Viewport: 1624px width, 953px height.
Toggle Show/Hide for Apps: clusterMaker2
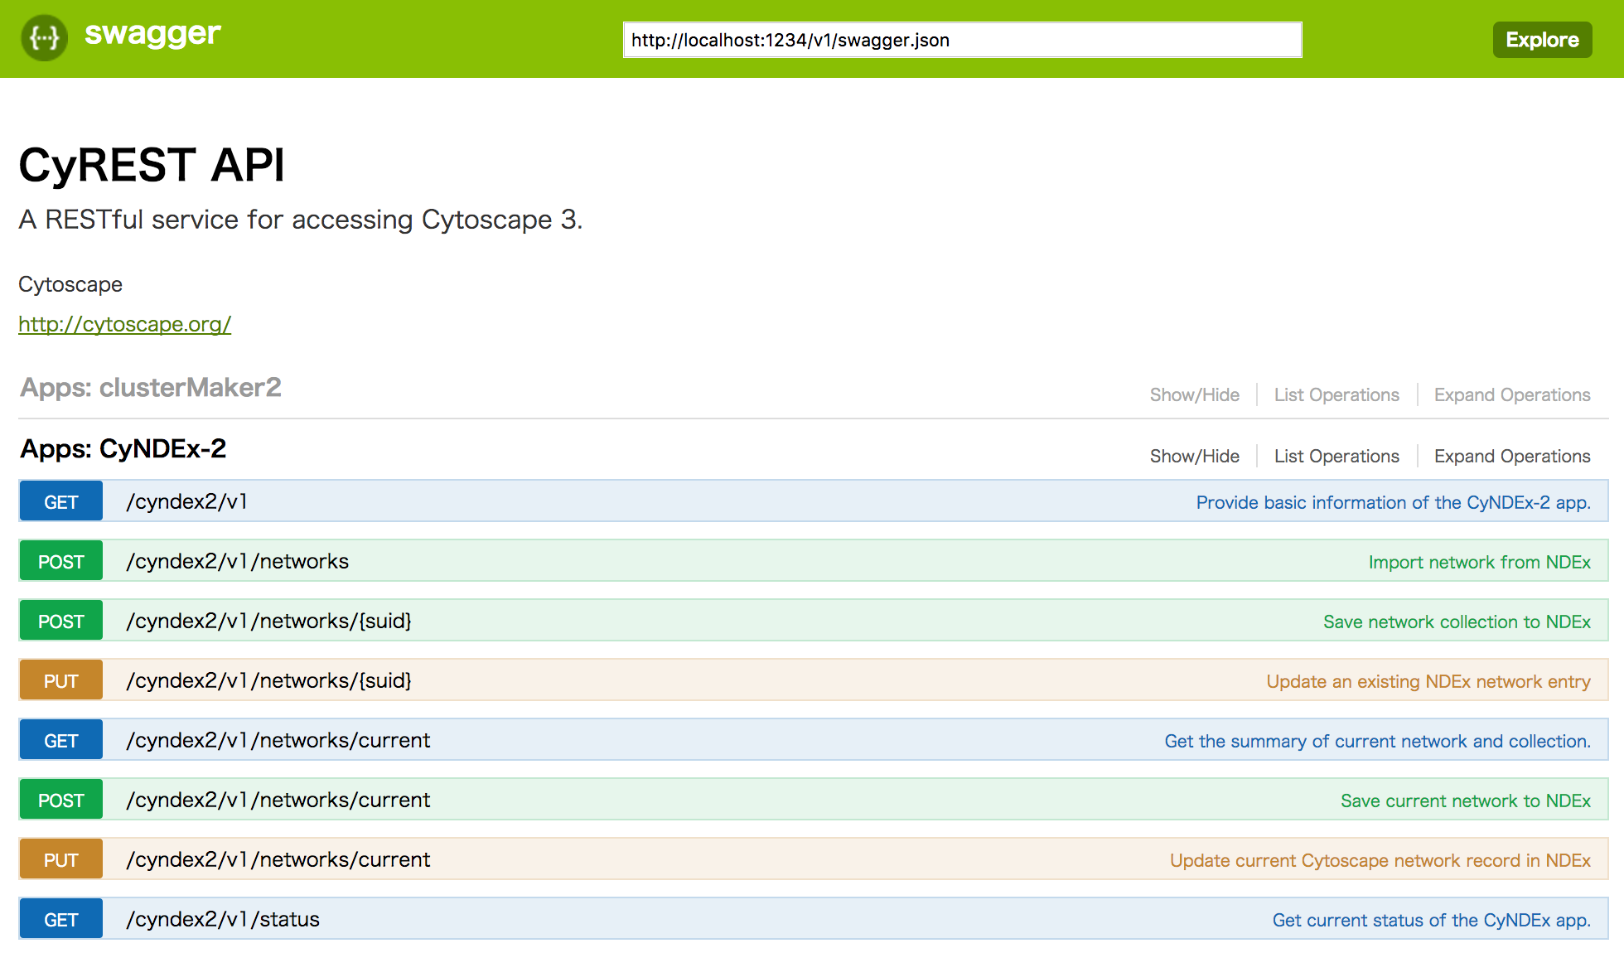click(x=1194, y=395)
